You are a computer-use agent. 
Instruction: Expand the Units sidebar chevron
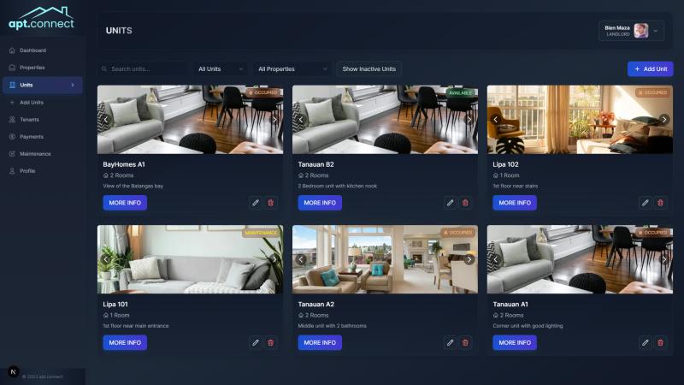(x=73, y=85)
